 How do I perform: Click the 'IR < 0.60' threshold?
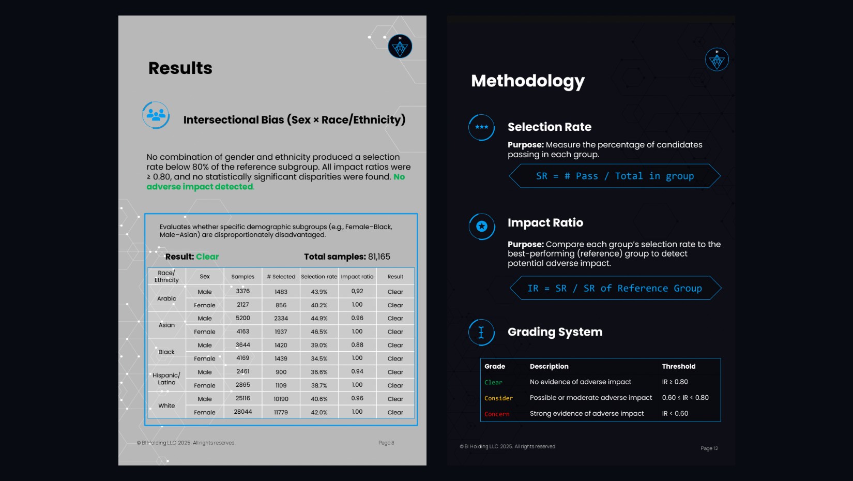click(x=675, y=413)
